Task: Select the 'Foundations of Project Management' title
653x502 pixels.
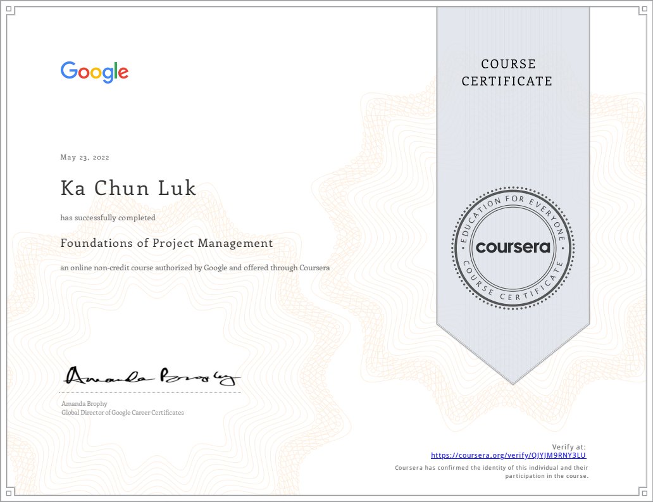Action: (x=166, y=243)
